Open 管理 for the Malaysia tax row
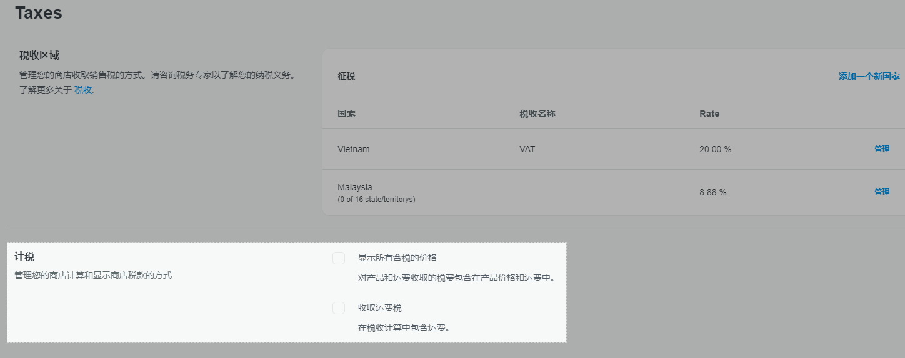This screenshot has width=905, height=358. [x=881, y=192]
